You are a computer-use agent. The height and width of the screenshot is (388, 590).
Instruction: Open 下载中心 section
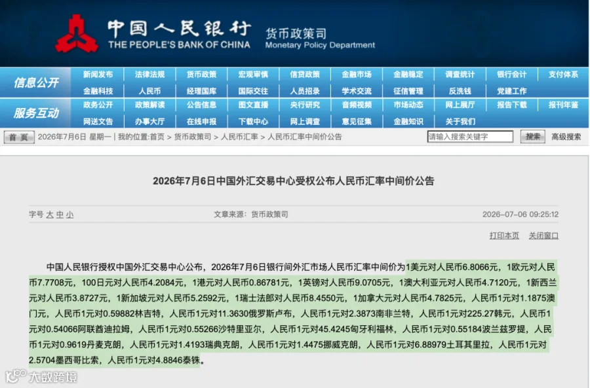point(253,121)
